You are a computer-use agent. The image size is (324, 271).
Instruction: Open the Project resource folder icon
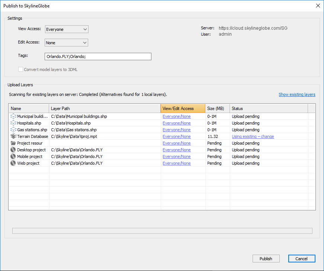[x=13, y=143]
